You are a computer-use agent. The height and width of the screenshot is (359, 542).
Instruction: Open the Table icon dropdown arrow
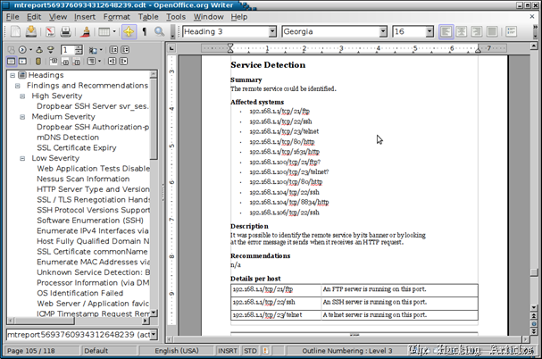(x=114, y=31)
